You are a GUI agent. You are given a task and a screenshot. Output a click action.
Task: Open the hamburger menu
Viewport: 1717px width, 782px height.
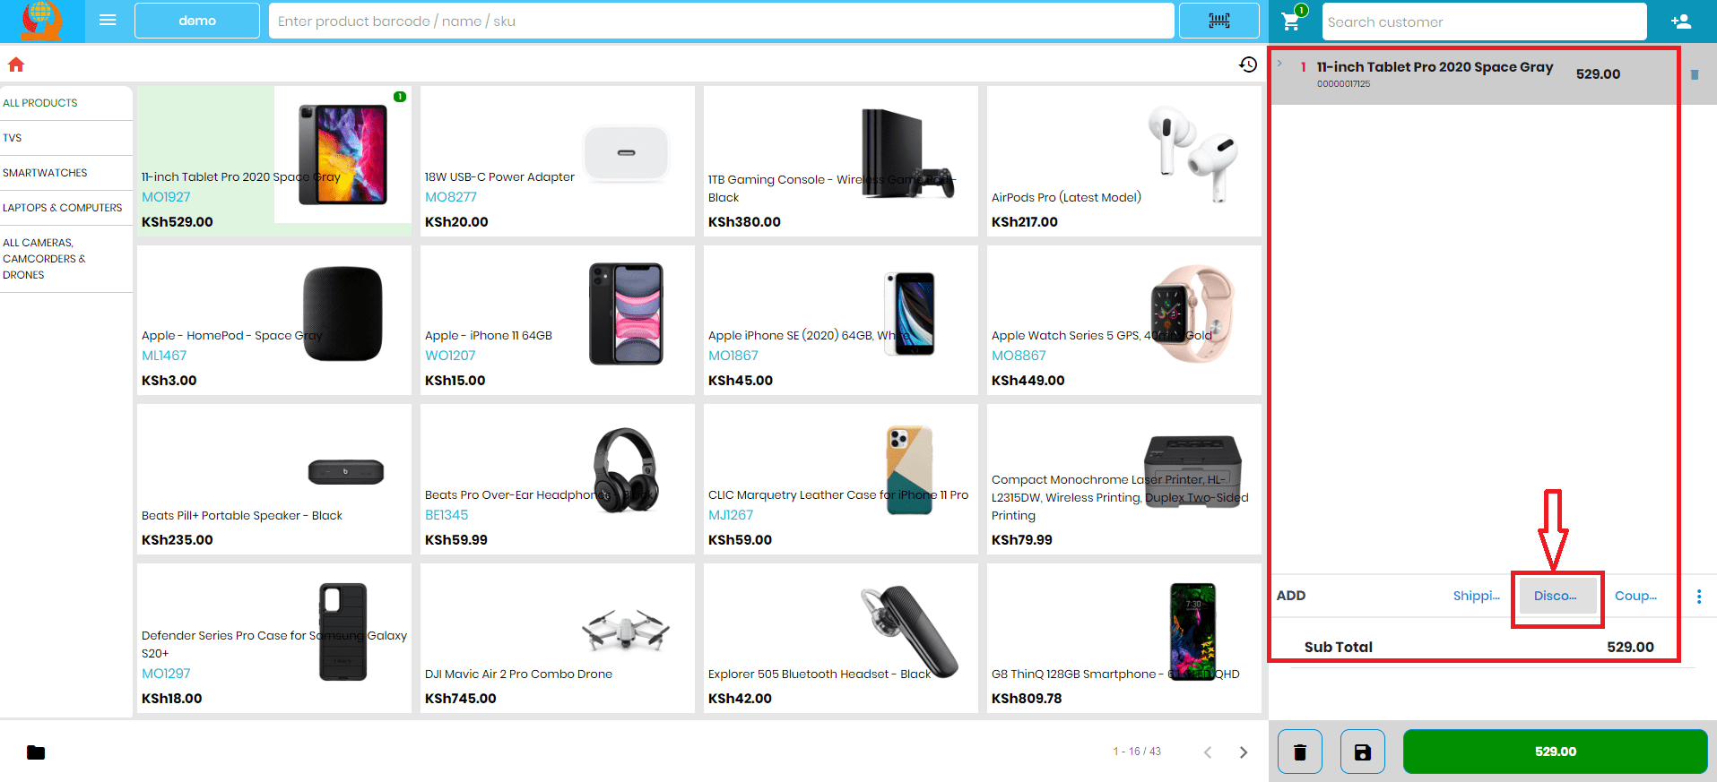tap(108, 20)
